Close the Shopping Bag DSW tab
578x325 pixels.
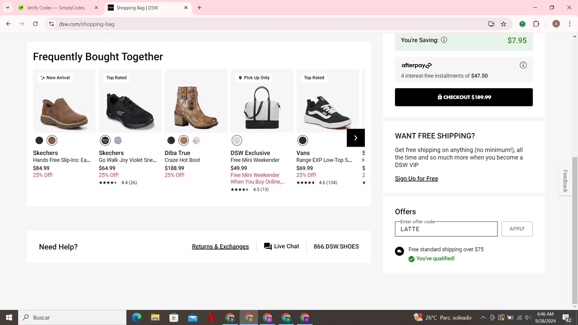coord(186,8)
